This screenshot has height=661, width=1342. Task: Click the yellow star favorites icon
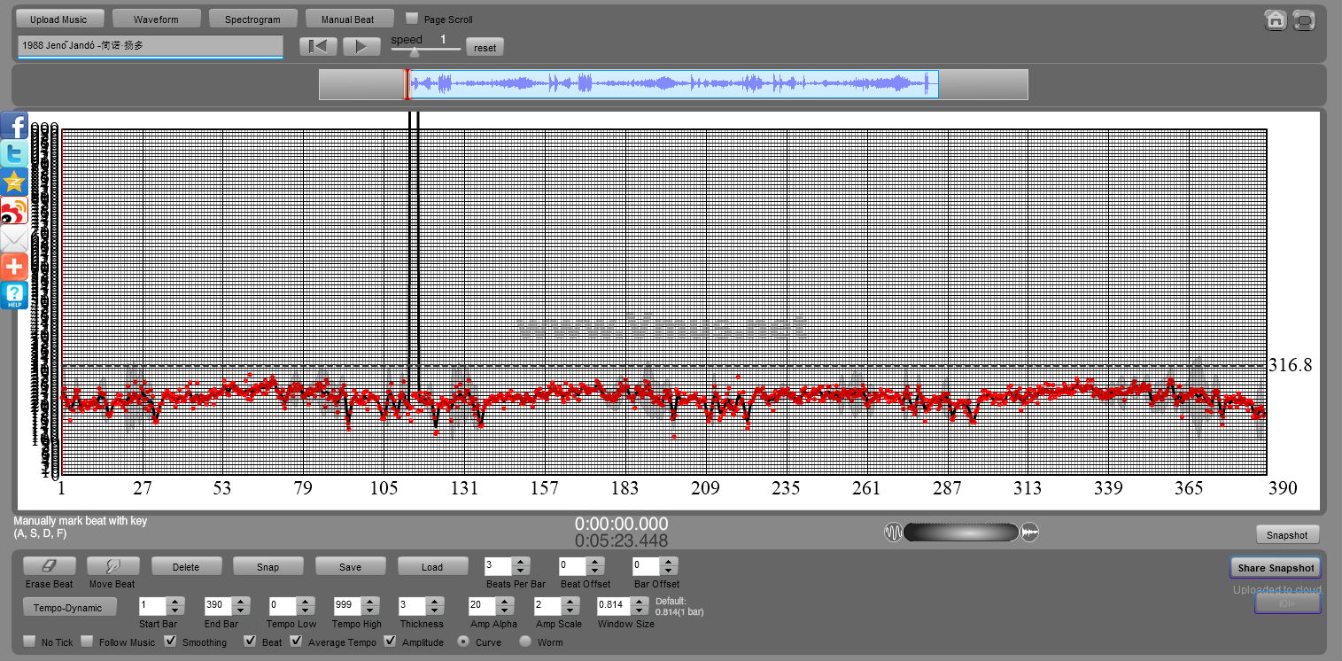pos(14,182)
